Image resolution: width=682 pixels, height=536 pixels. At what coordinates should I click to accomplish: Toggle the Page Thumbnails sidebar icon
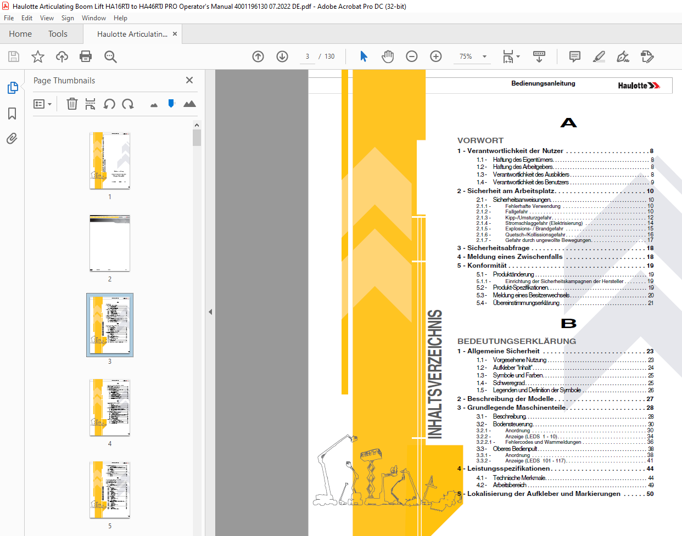coord(12,88)
